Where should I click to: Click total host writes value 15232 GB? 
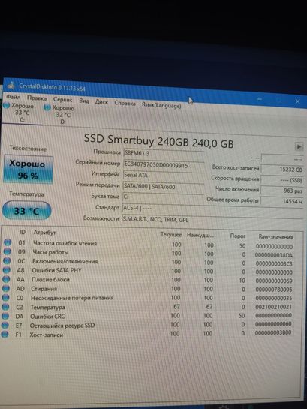[x=282, y=169]
